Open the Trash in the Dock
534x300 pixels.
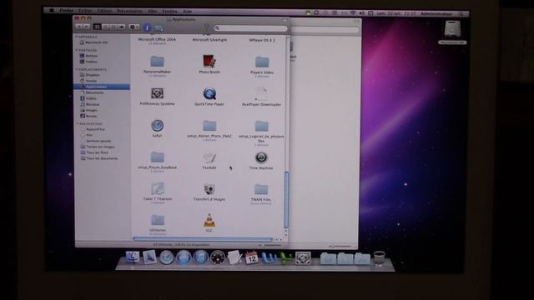(379, 258)
